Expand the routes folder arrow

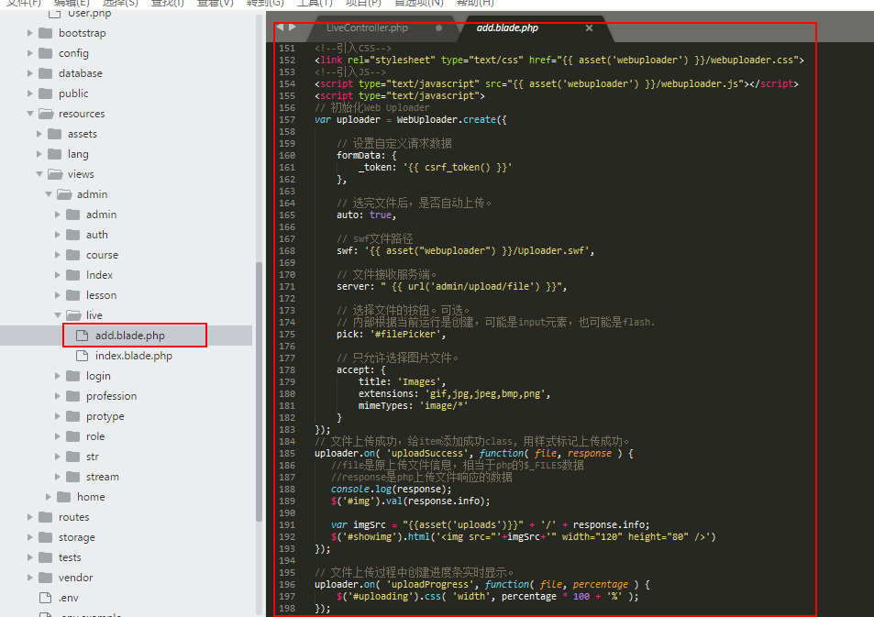pos(30,517)
